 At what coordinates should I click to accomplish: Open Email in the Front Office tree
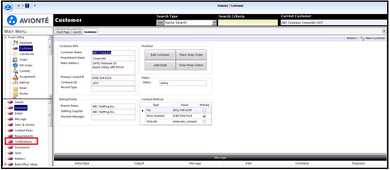pos(23,88)
